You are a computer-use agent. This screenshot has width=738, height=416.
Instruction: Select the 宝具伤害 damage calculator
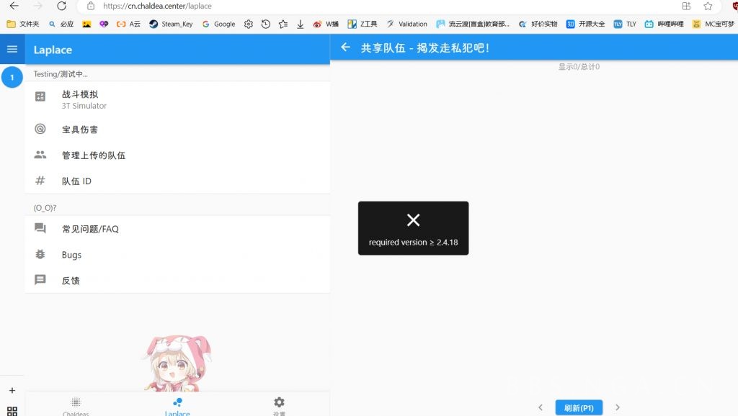tap(79, 129)
